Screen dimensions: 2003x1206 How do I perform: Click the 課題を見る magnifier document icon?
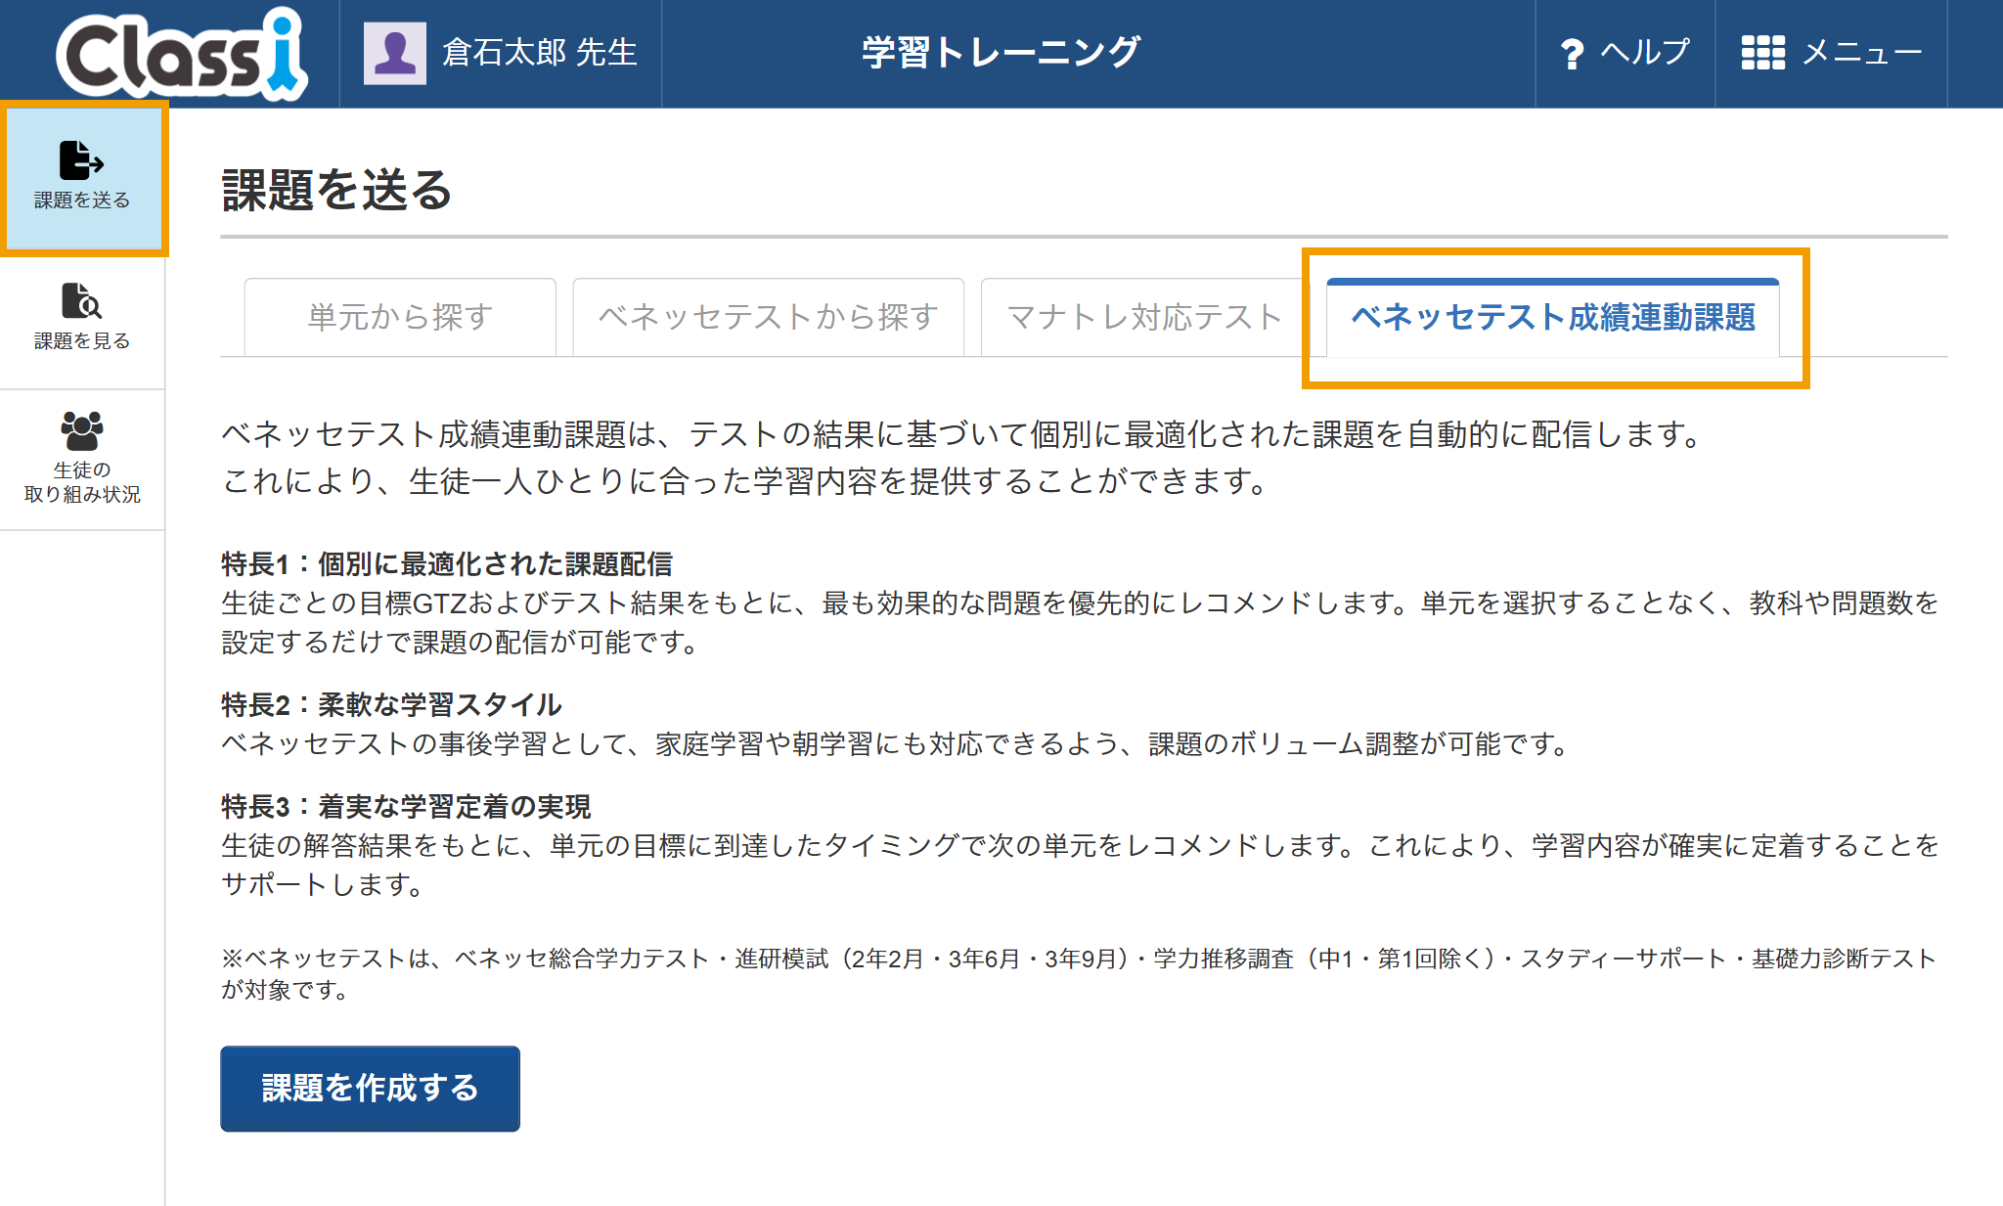(x=81, y=301)
